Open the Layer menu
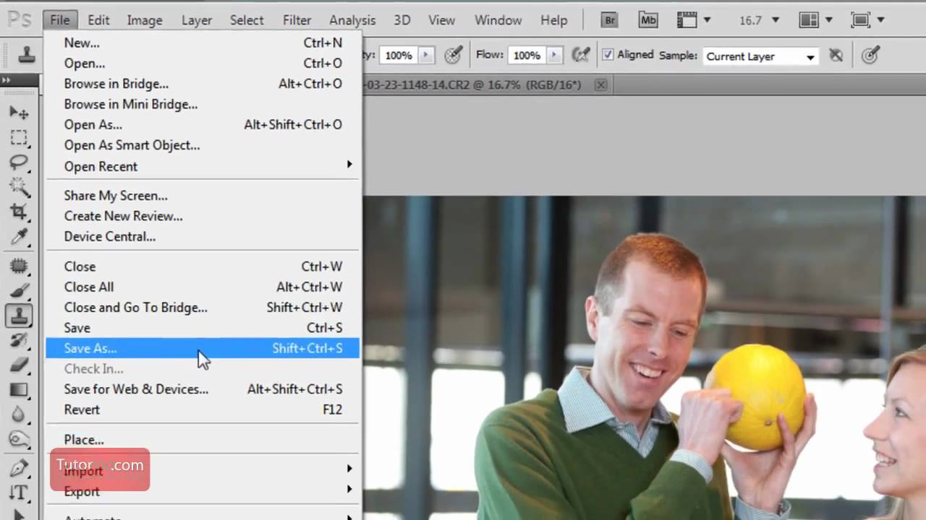The width and height of the screenshot is (926, 520). tap(197, 20)
